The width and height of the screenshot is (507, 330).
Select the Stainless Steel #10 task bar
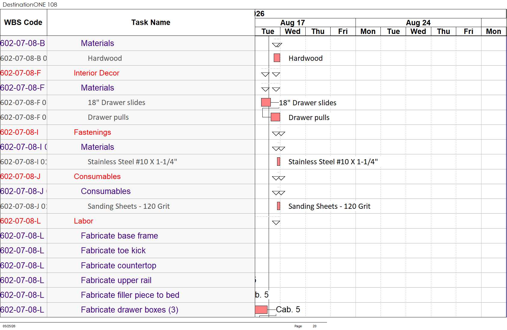279,162
